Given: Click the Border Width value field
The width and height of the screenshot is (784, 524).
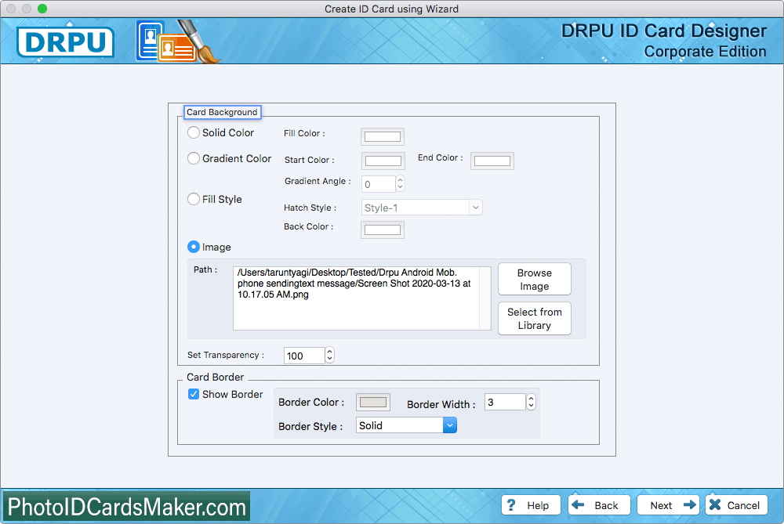Looking at the screenshot, I should [505, 402].
